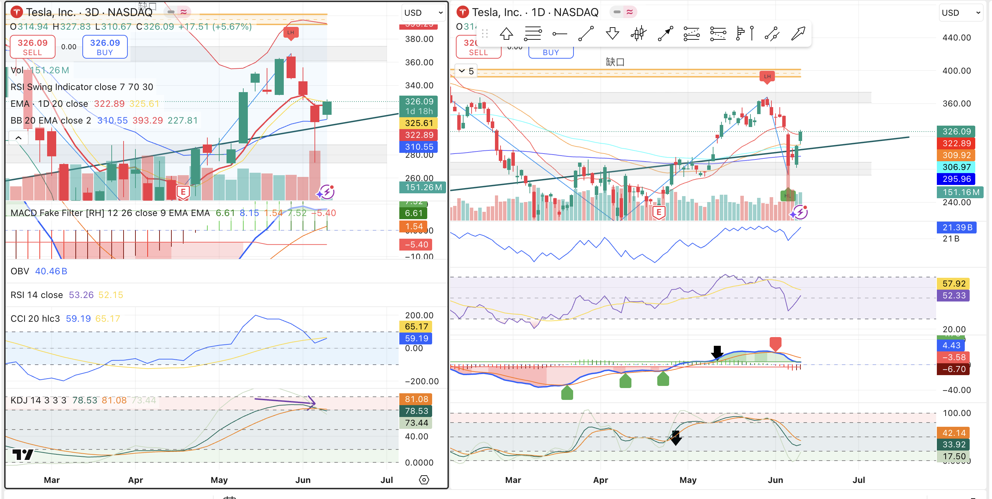Select the Trend-Based Fib Extension tool

click(x=691, y=34)
